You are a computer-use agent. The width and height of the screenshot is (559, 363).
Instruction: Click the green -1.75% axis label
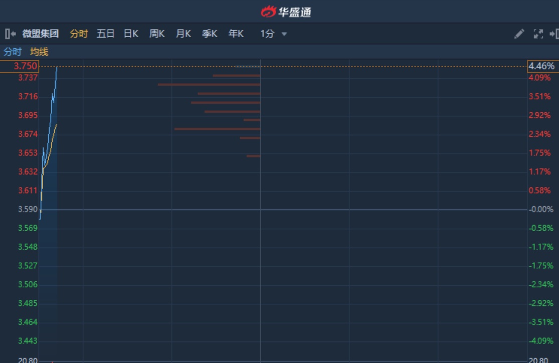pos(541,266)
